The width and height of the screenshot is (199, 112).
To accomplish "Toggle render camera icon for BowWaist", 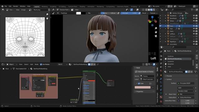I will click(x=197, y=18).
